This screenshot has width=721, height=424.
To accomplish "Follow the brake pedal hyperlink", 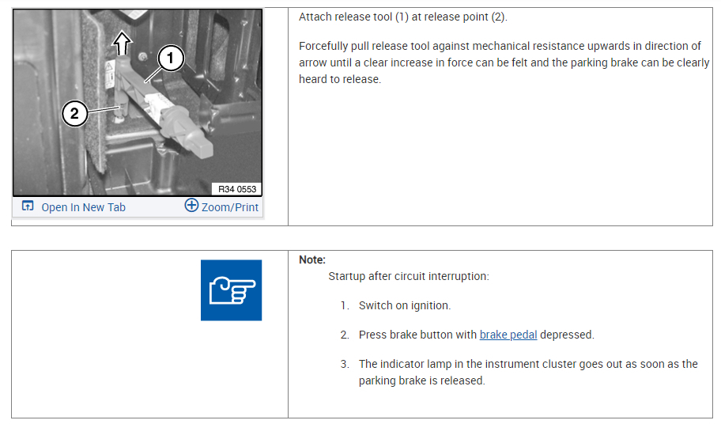I will [508, 335].
